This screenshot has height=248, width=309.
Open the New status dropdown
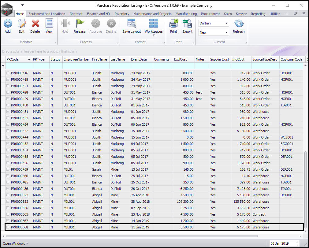click(x=226, y=32)
